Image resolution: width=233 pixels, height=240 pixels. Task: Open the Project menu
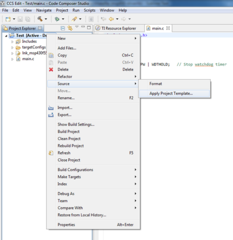[x=62, y=10]
